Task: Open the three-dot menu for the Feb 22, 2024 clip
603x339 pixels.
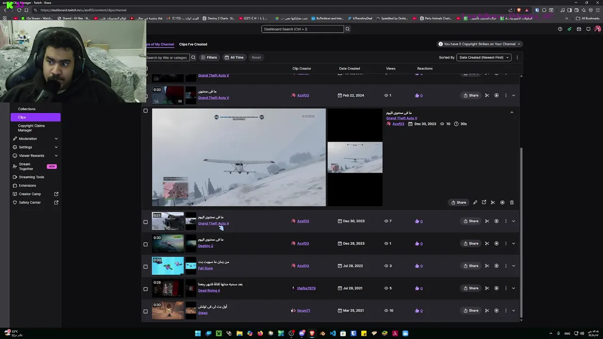Action: (x=506, y=96)
